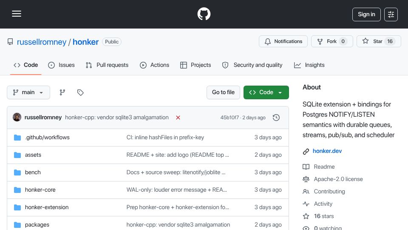Open commit message in packages row
The width and height of the screenshot is (408, 230).
[178, 225]
